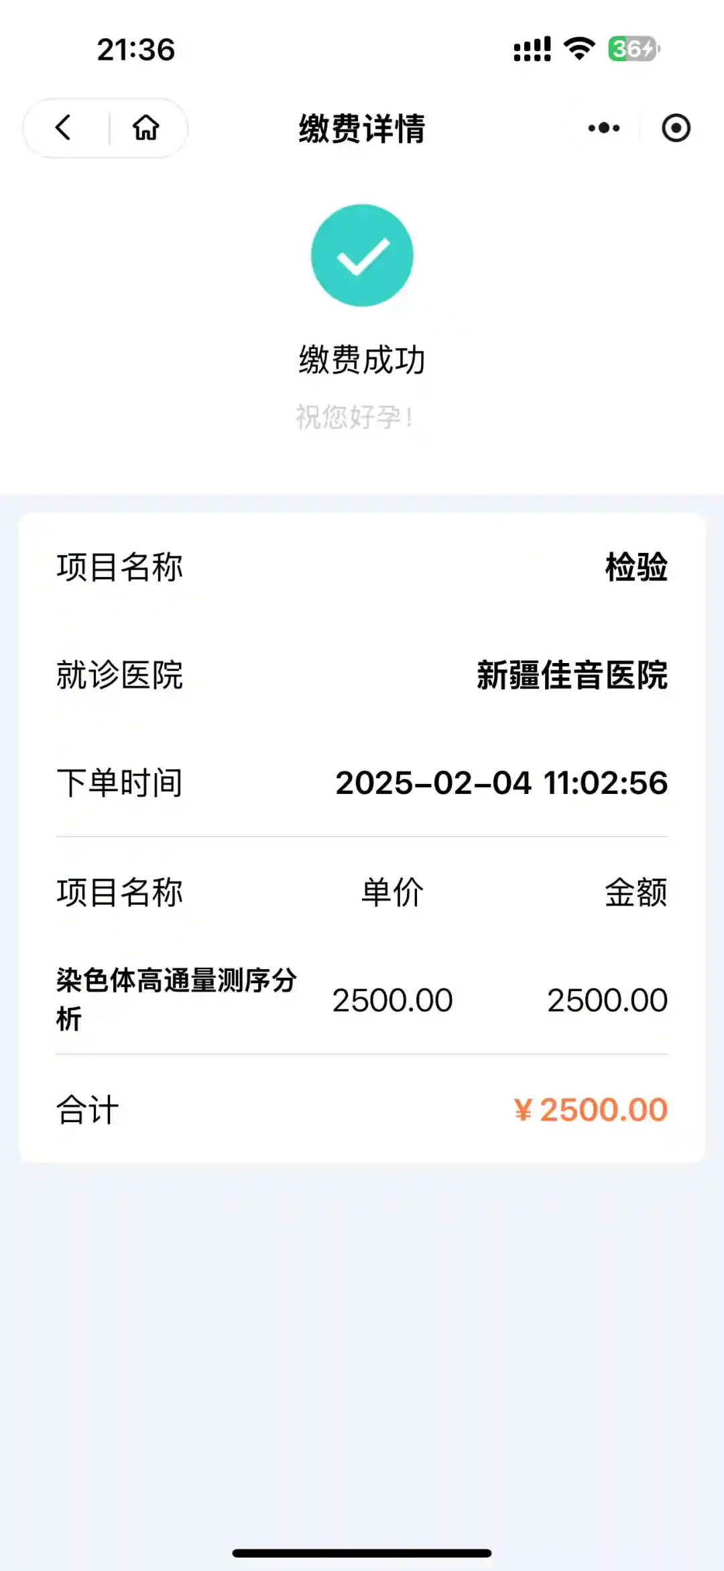Image resolution: width=724 pixels, height=1571 pixels.
Task: Tap the home indicator bar at bottom
Action: coord(362,1553)
